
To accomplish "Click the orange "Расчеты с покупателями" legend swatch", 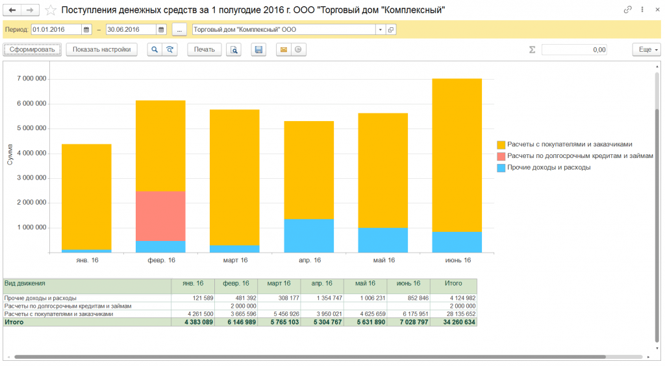I will coord(501,145).
